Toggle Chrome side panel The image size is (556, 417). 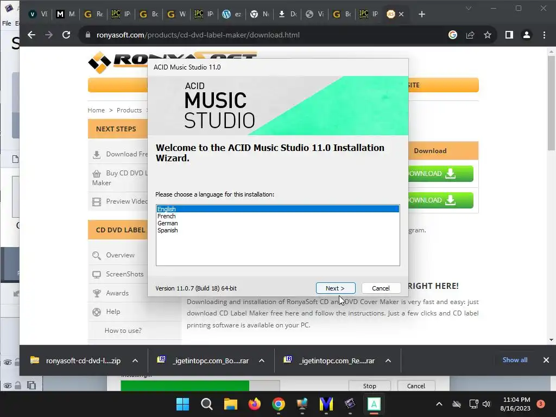click(x=509, y=35)
